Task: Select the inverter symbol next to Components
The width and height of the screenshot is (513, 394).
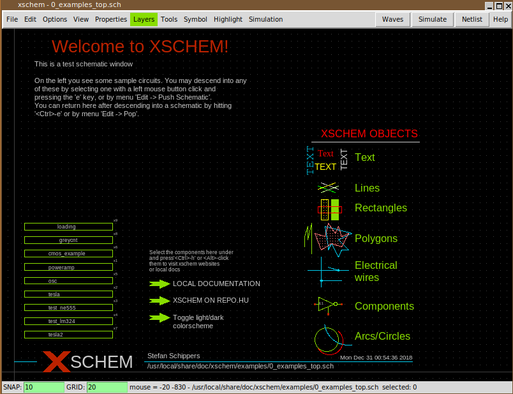Action: coord(327,305)
